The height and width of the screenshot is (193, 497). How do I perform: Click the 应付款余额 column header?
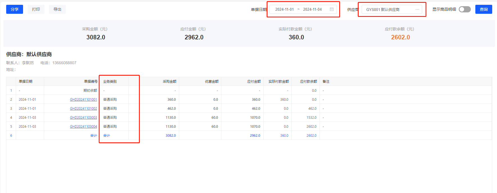click(x=308, y=82)
